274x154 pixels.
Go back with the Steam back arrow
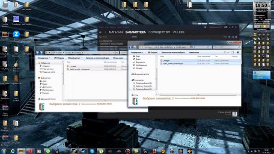101,33
